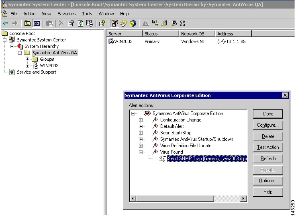Expand the Configuration Change alert
Image resolution: width=296 pixels, height=216 pixels.
tap(141, 120)
